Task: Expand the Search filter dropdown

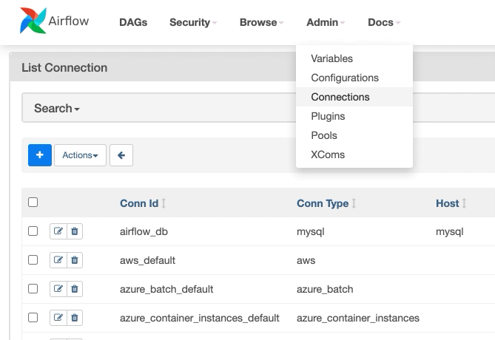Action: pyautogui.click(x=56, y=108)
